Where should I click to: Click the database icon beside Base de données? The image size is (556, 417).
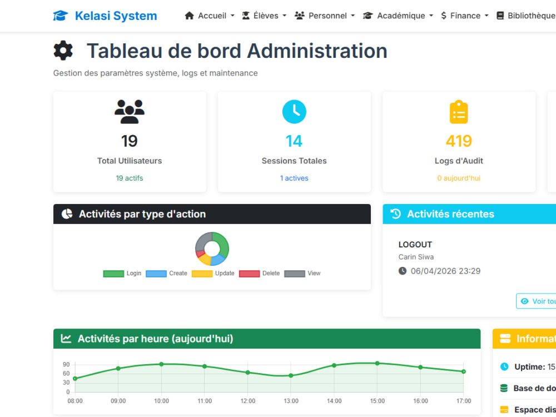point(504,388)
